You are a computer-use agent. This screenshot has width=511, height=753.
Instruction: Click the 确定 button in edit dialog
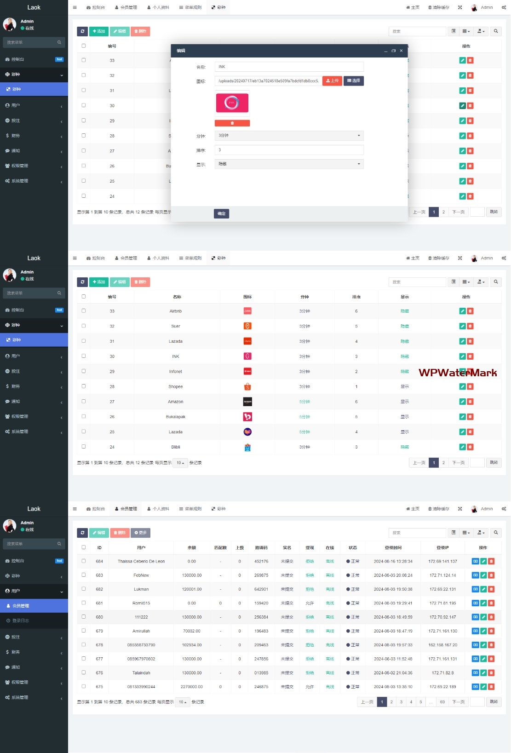coord(221,213)
